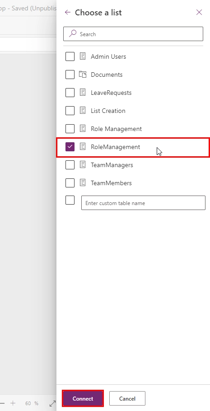
Task: Click the back arrow beside Choose a list
Action: (68, 12)
